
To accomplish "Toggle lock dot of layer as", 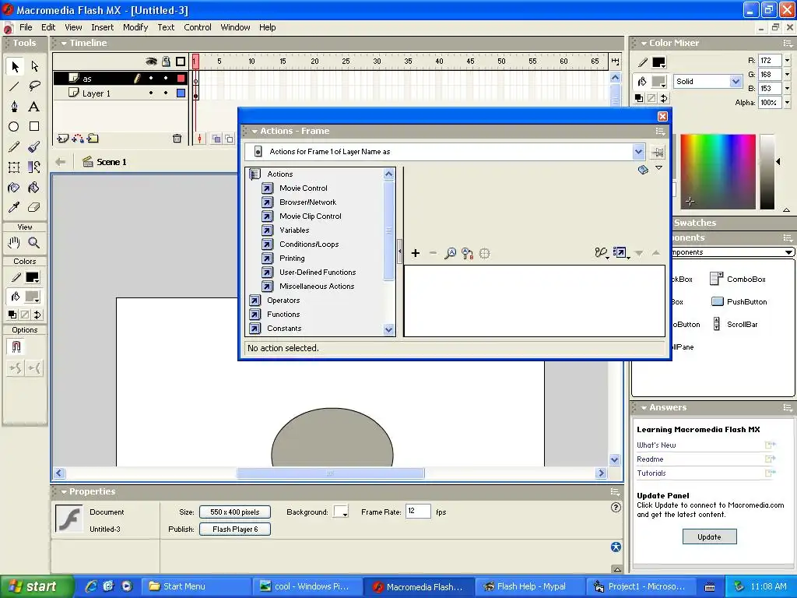I will [x=166, y=79].
